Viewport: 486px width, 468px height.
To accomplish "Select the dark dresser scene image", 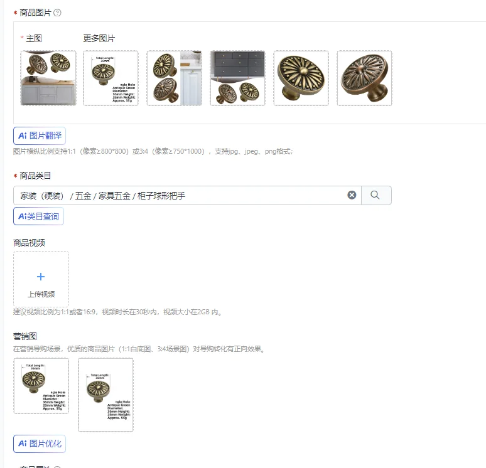I will pos(238,78).
